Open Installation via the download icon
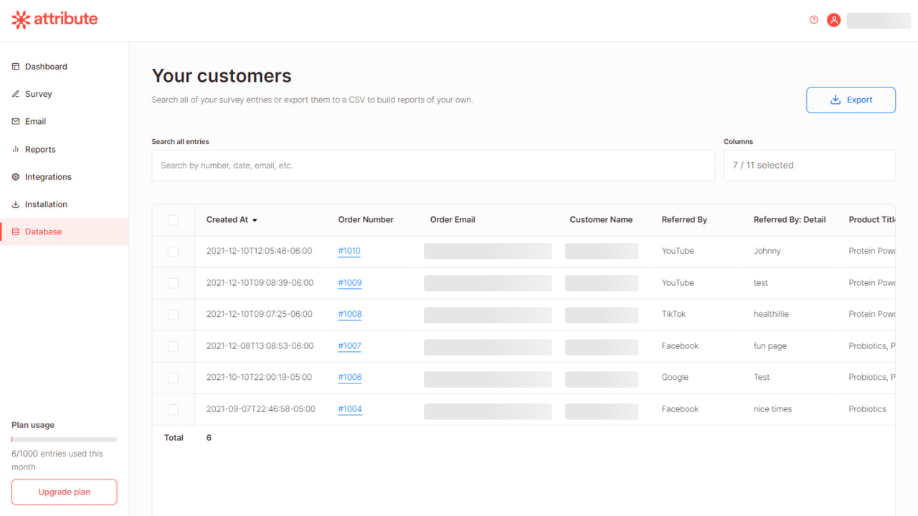Image resolution: width=918 pixels, height=516 pixels. pos(15,204)
